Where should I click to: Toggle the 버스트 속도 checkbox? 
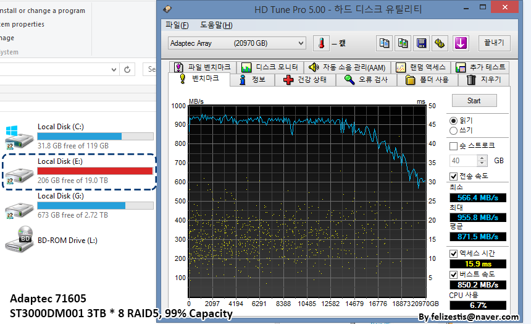coord(453,275)
